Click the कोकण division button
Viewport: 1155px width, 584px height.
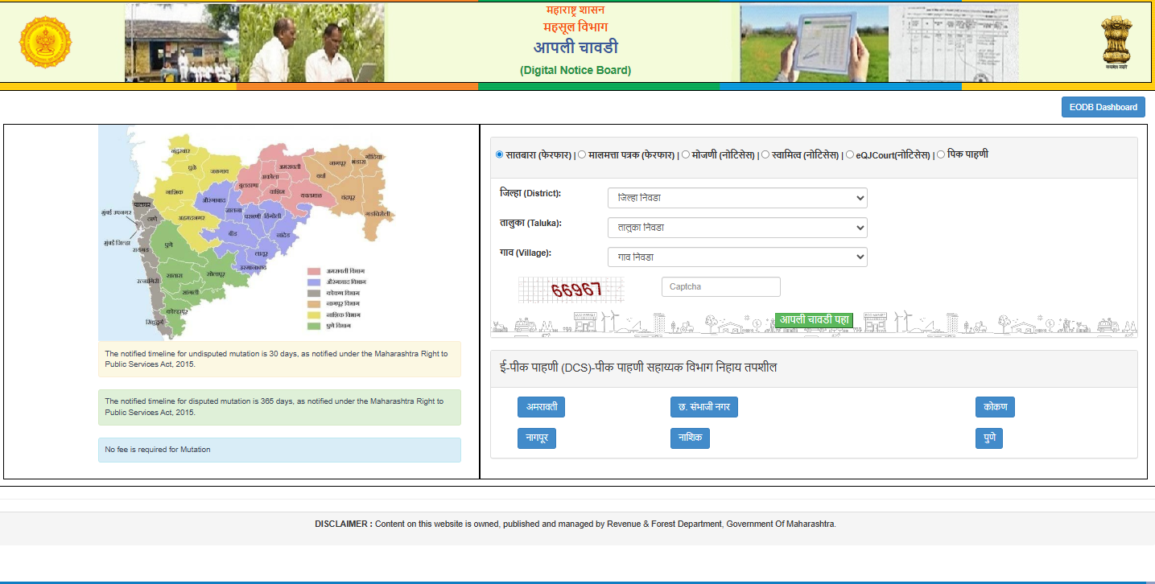995,407
